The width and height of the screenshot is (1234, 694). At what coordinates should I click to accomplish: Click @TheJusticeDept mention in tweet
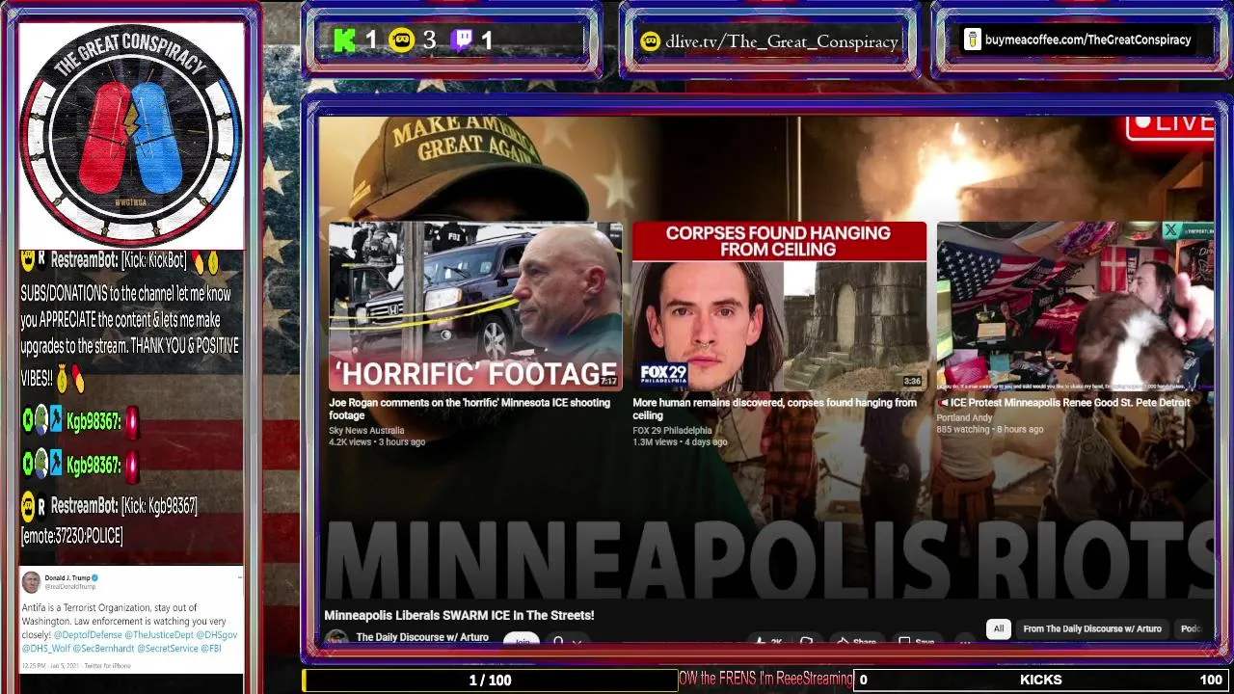(158, 635)
